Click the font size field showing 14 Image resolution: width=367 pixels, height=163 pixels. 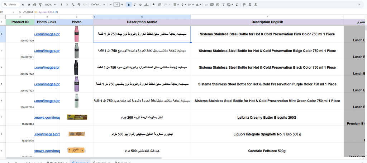(x=116, y=5)
